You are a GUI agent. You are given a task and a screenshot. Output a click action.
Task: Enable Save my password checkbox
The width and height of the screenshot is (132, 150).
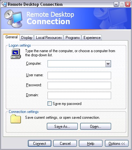(49, 104)
